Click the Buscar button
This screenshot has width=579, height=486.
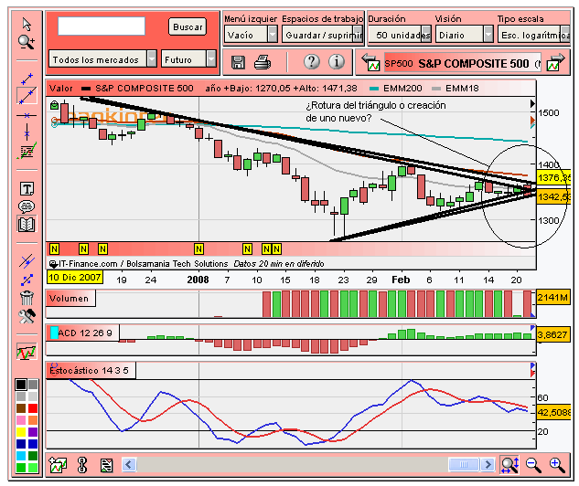click(x=188, y=26)
